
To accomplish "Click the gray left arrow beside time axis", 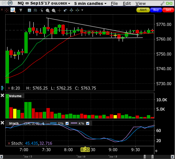I will pos(156,151).
